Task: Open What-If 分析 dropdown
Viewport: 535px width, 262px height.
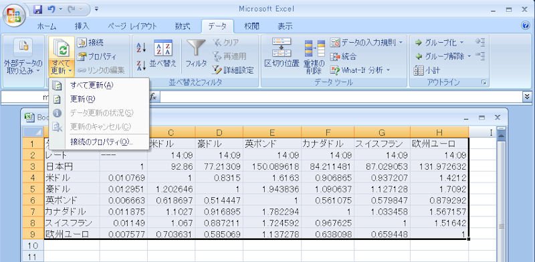Action: tap(360, 70)
